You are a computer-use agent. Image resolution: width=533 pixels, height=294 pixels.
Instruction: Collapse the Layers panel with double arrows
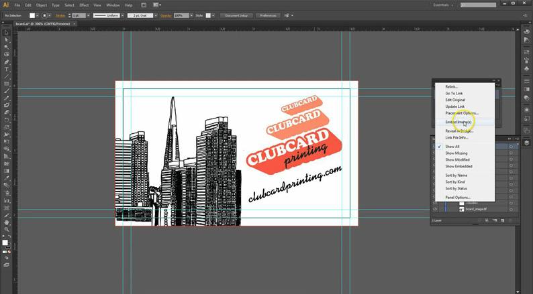point(510,139)
